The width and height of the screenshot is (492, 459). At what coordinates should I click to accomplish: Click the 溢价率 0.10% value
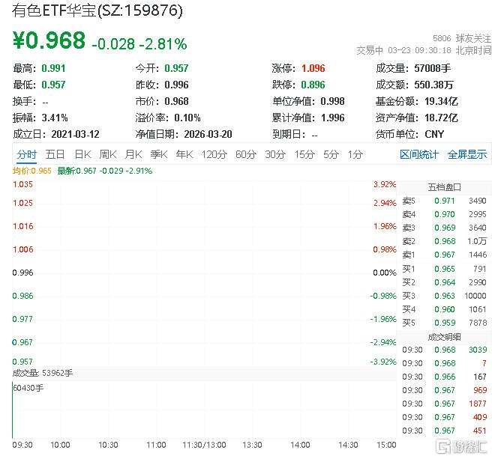tap(187, 118)
